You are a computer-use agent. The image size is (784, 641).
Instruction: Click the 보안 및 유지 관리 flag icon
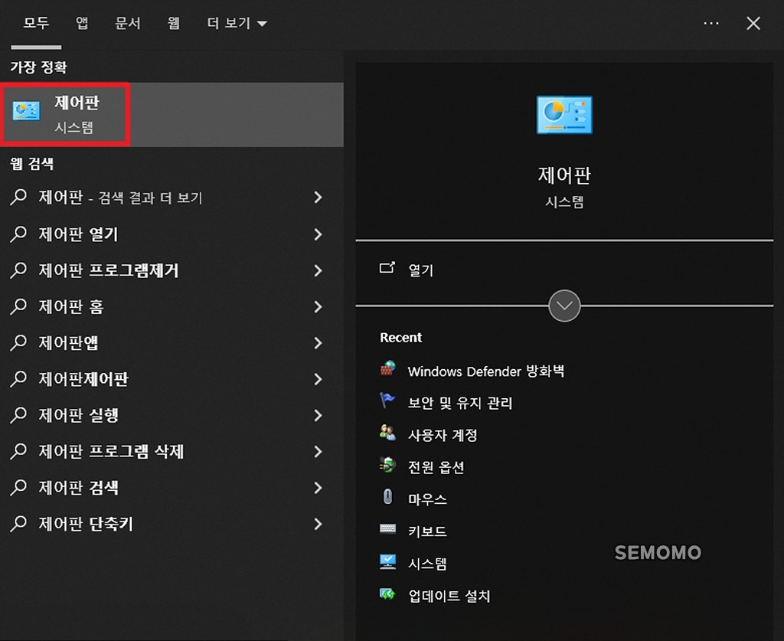tap(387, 401)
